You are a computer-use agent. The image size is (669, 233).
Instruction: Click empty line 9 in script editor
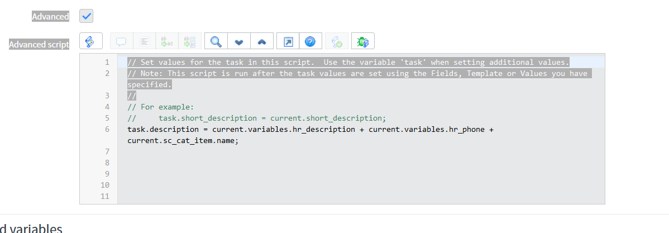(x=361, y=174)
